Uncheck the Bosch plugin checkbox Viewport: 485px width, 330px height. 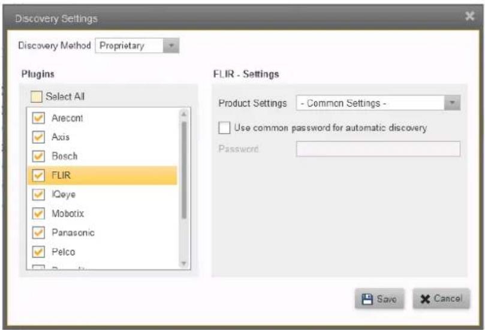pos(38,156)
